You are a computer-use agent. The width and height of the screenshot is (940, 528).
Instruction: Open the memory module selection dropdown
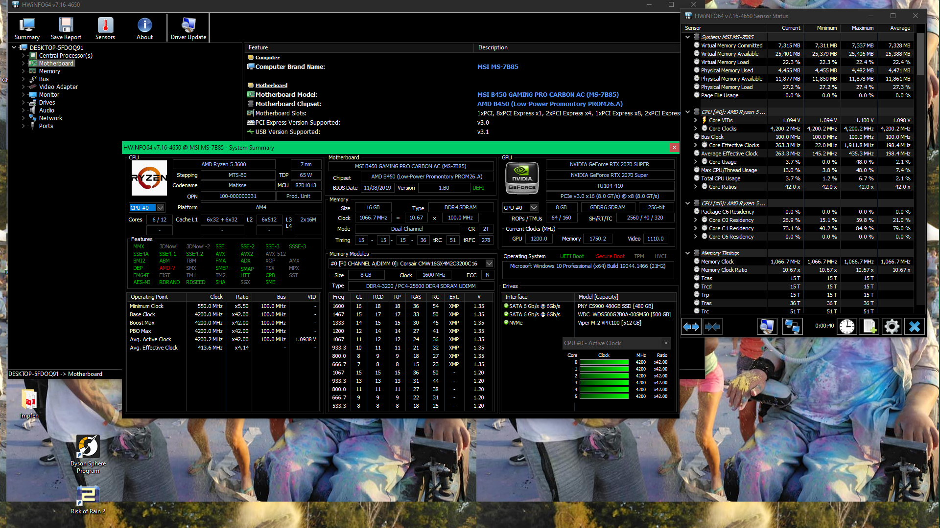pyautogui.click(x=489, y=264)
